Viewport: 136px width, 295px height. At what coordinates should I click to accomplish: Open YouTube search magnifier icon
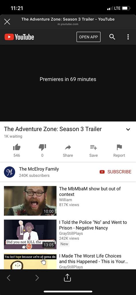(x=112, y=37)
